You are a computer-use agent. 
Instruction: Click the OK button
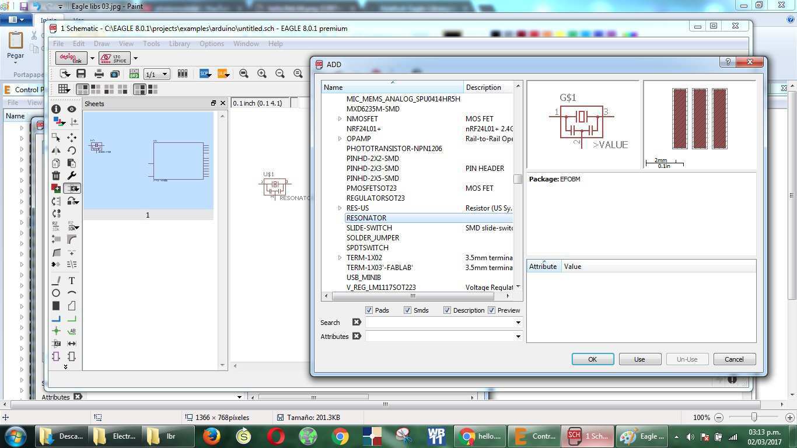point(592,359)
